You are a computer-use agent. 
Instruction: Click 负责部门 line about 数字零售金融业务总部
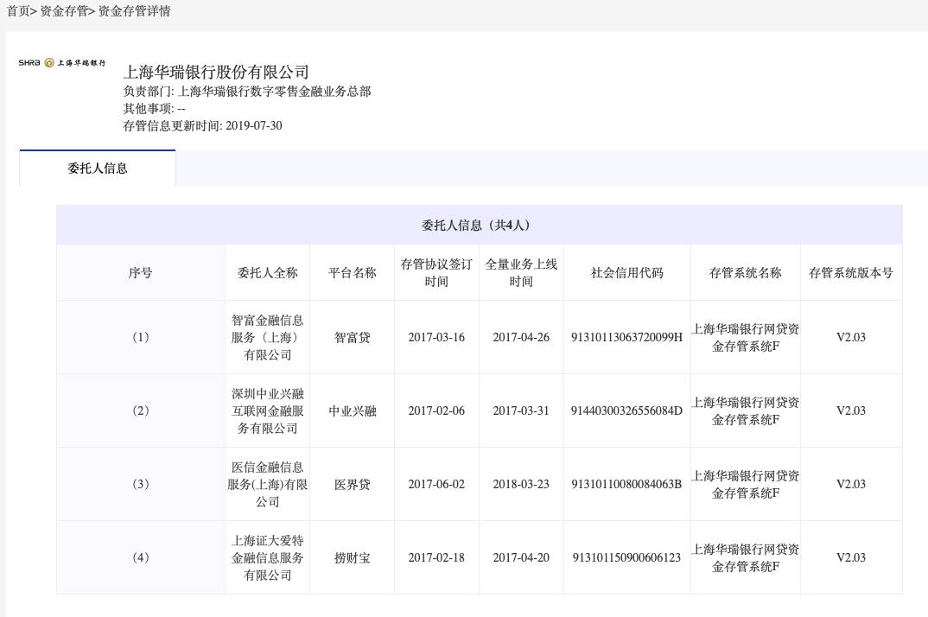247,92
